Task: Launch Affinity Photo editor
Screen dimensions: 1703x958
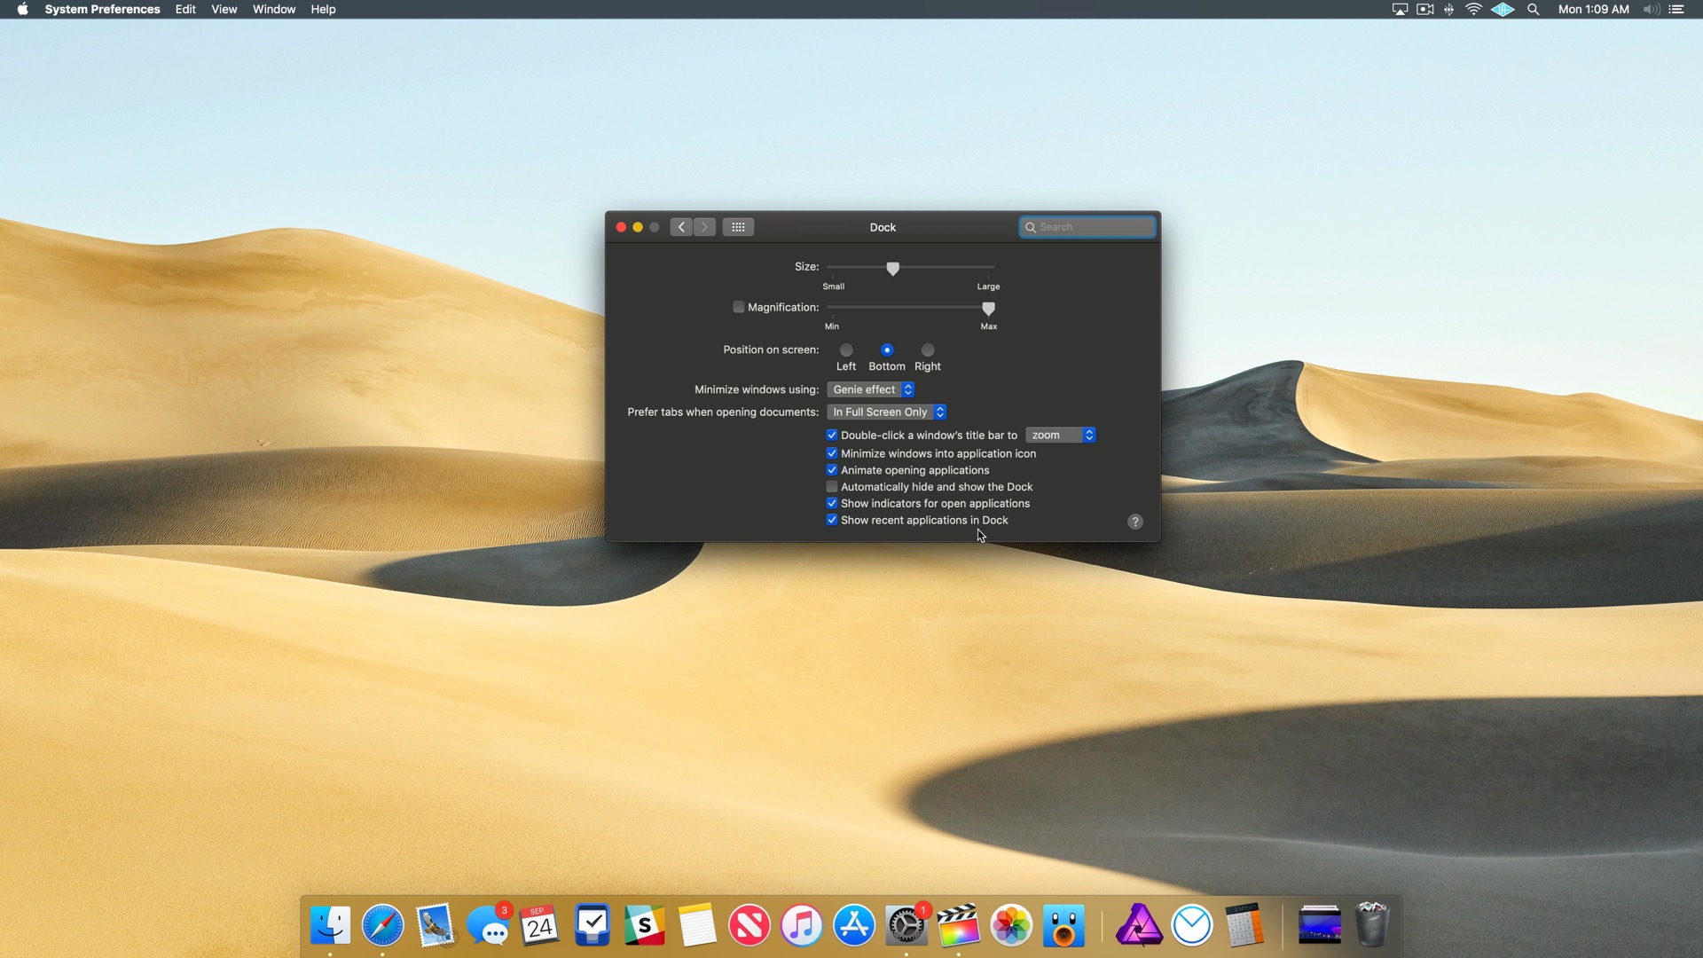Action: (1139, 925)
